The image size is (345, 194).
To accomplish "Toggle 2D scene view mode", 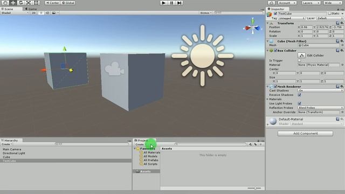I will tap(33, 13).
